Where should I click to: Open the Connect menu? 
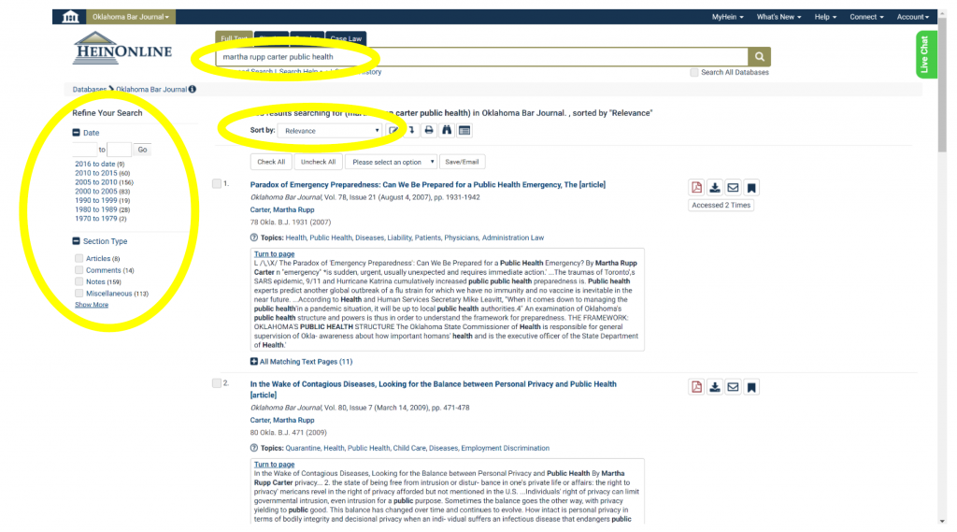[x=866, y=17]
